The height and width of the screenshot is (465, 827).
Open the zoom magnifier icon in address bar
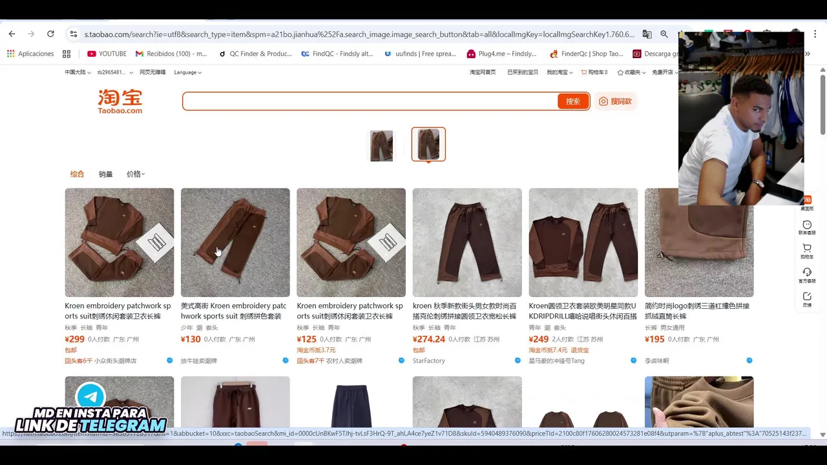coord(664,34)
